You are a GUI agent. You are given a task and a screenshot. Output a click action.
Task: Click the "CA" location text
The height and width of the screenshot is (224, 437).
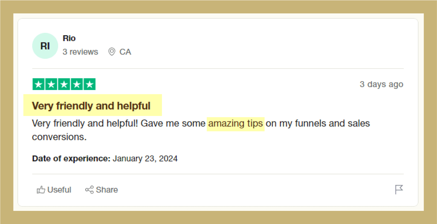(x=125, y=52)
